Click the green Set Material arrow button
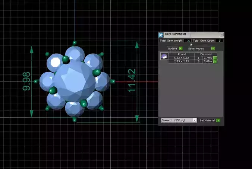This screenshot has height=169, width=252. coord(218,120)
